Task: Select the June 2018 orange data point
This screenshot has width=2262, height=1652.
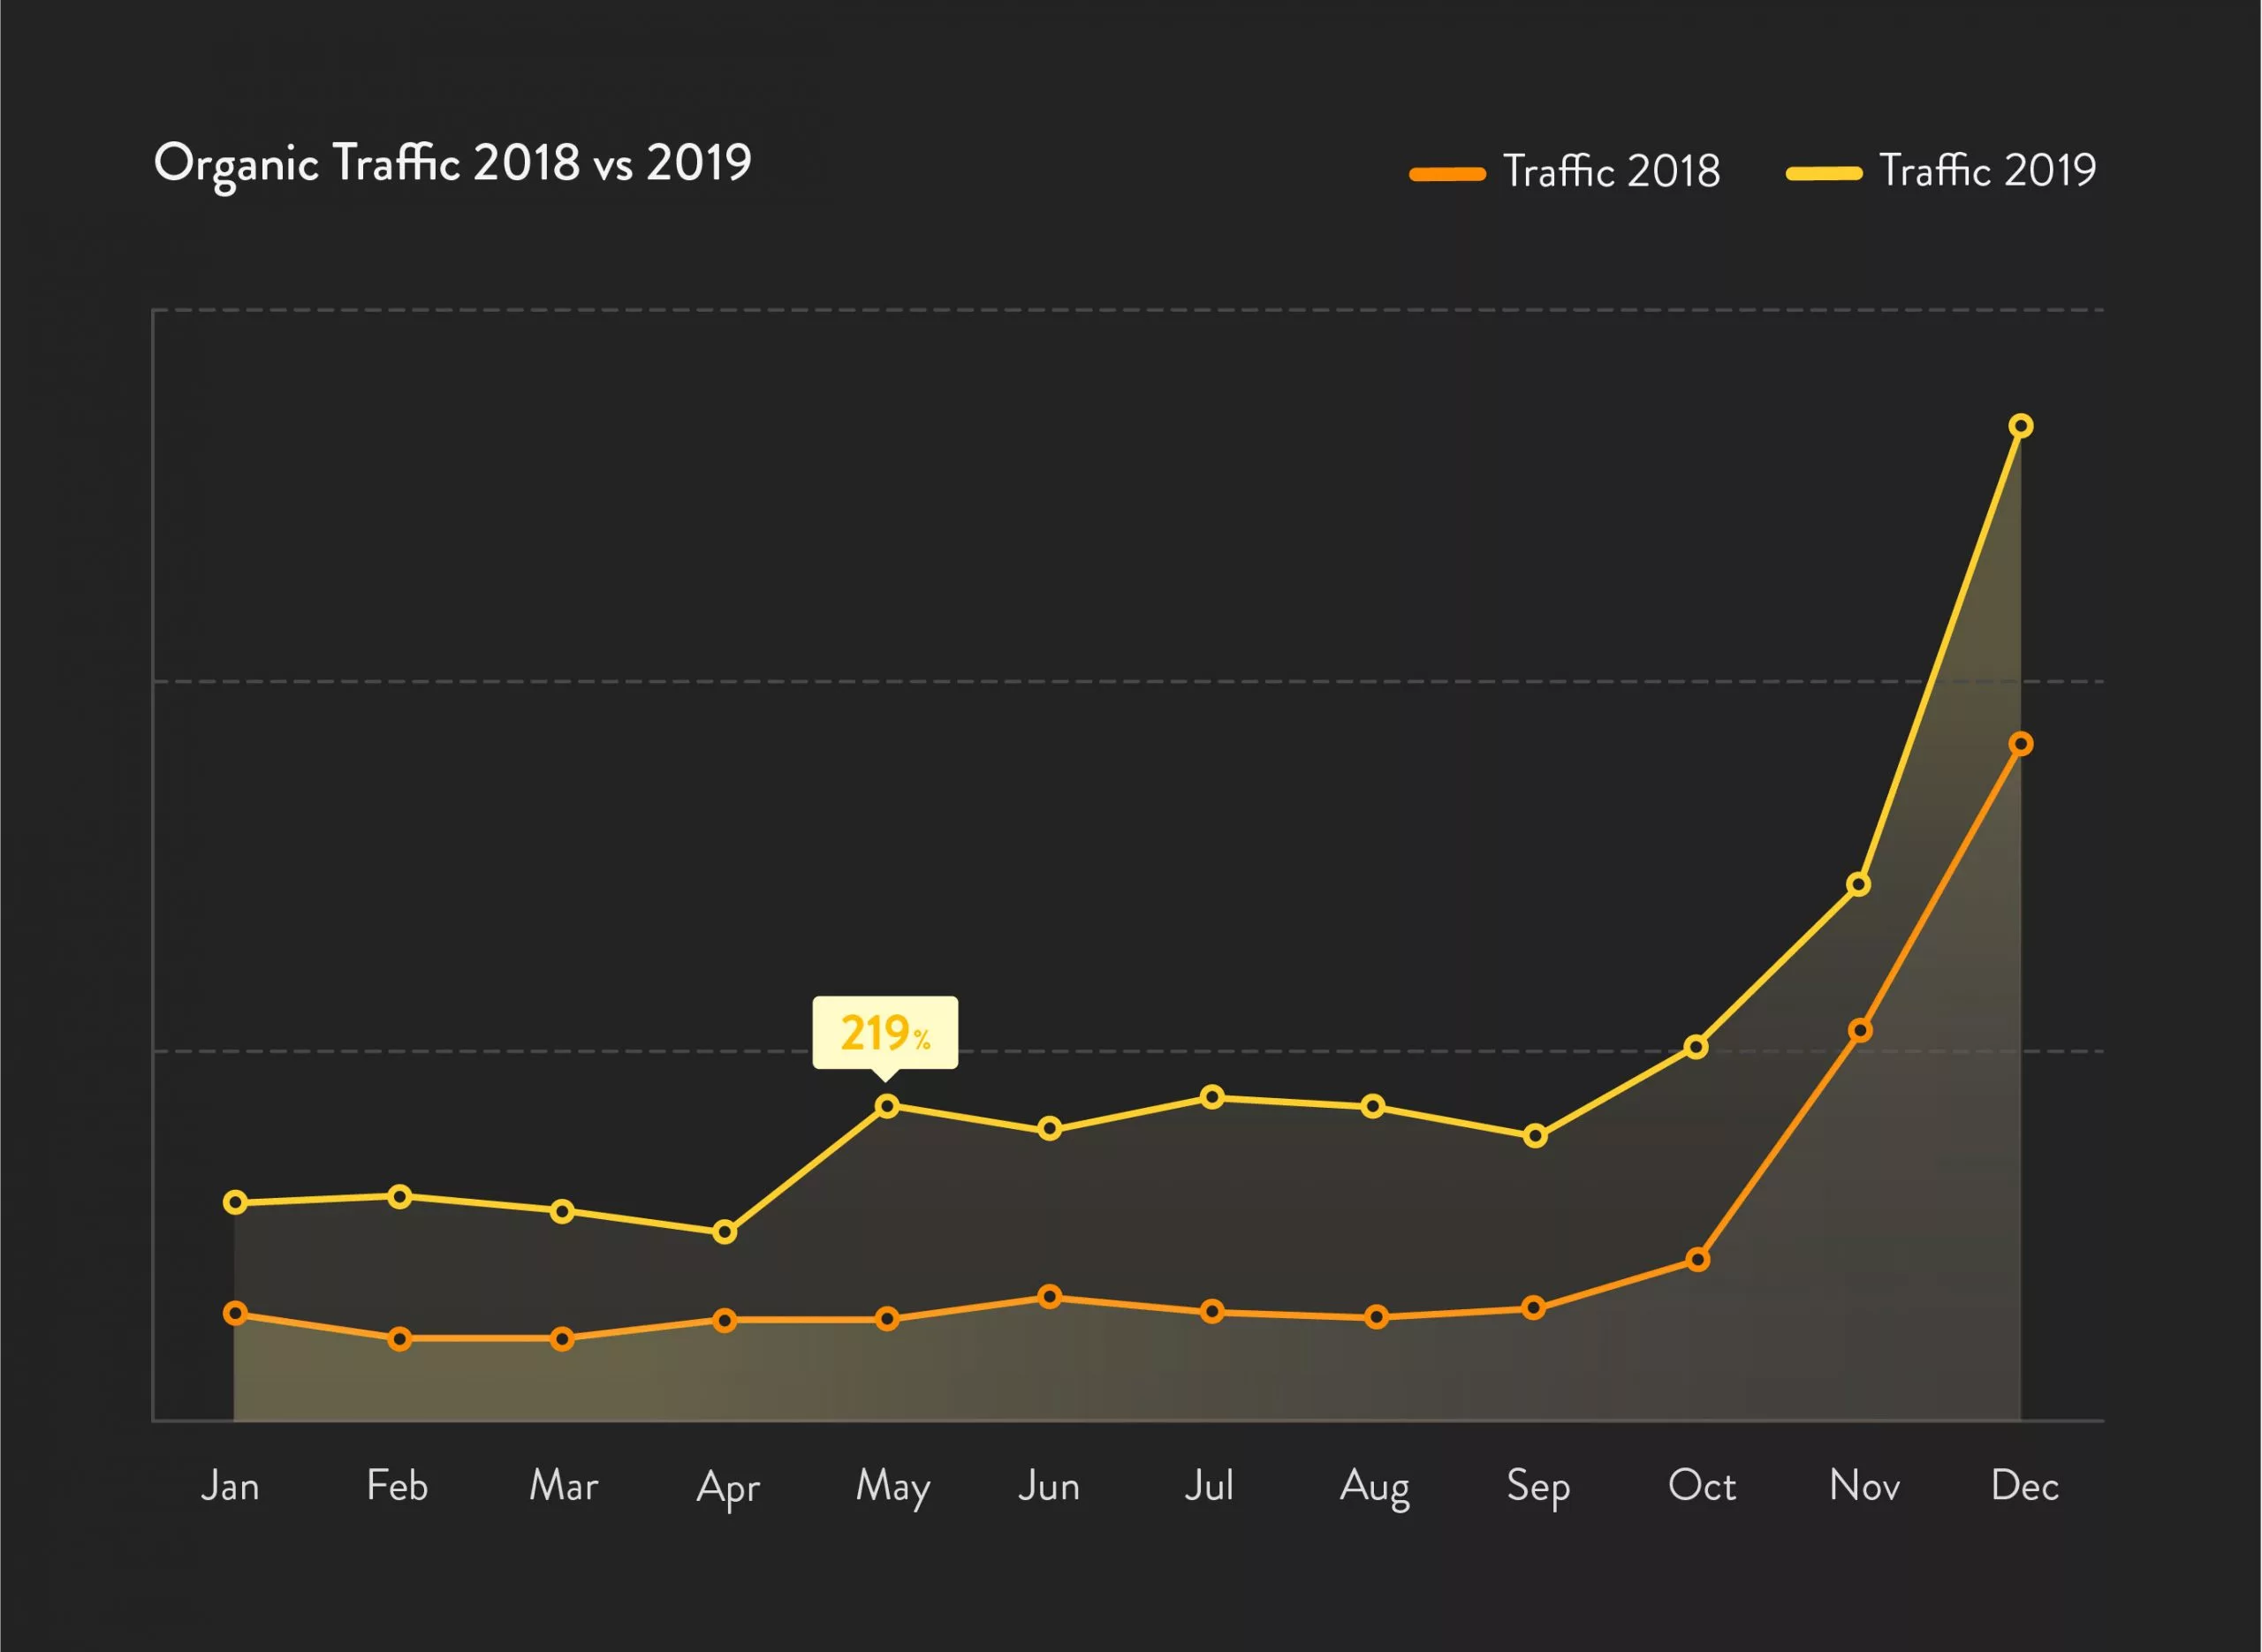Action: click(1049, 1297)
